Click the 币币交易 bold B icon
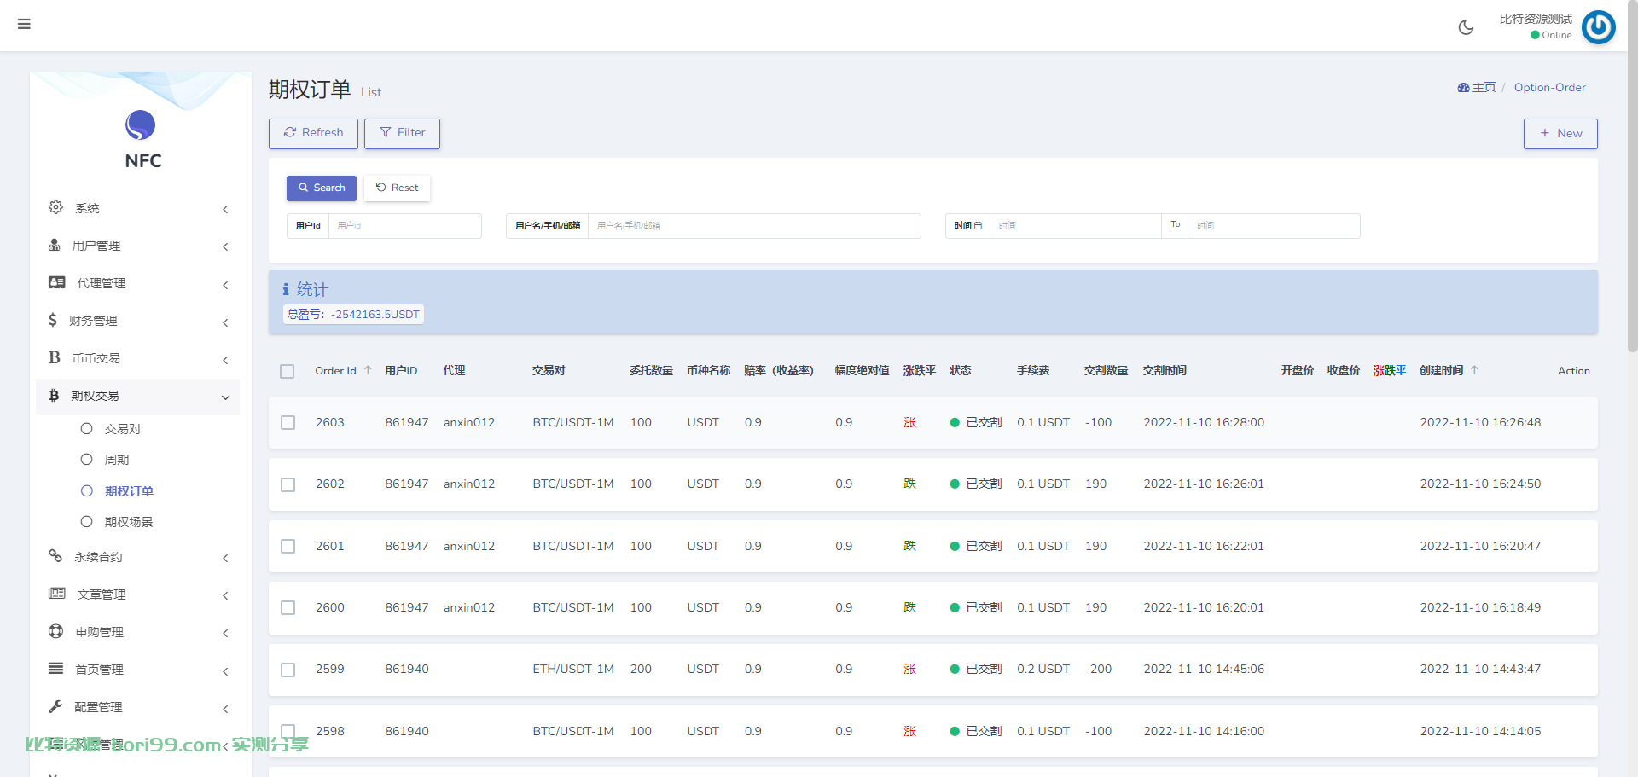Viewport: 1638px width, 777px height. point(55,357)
